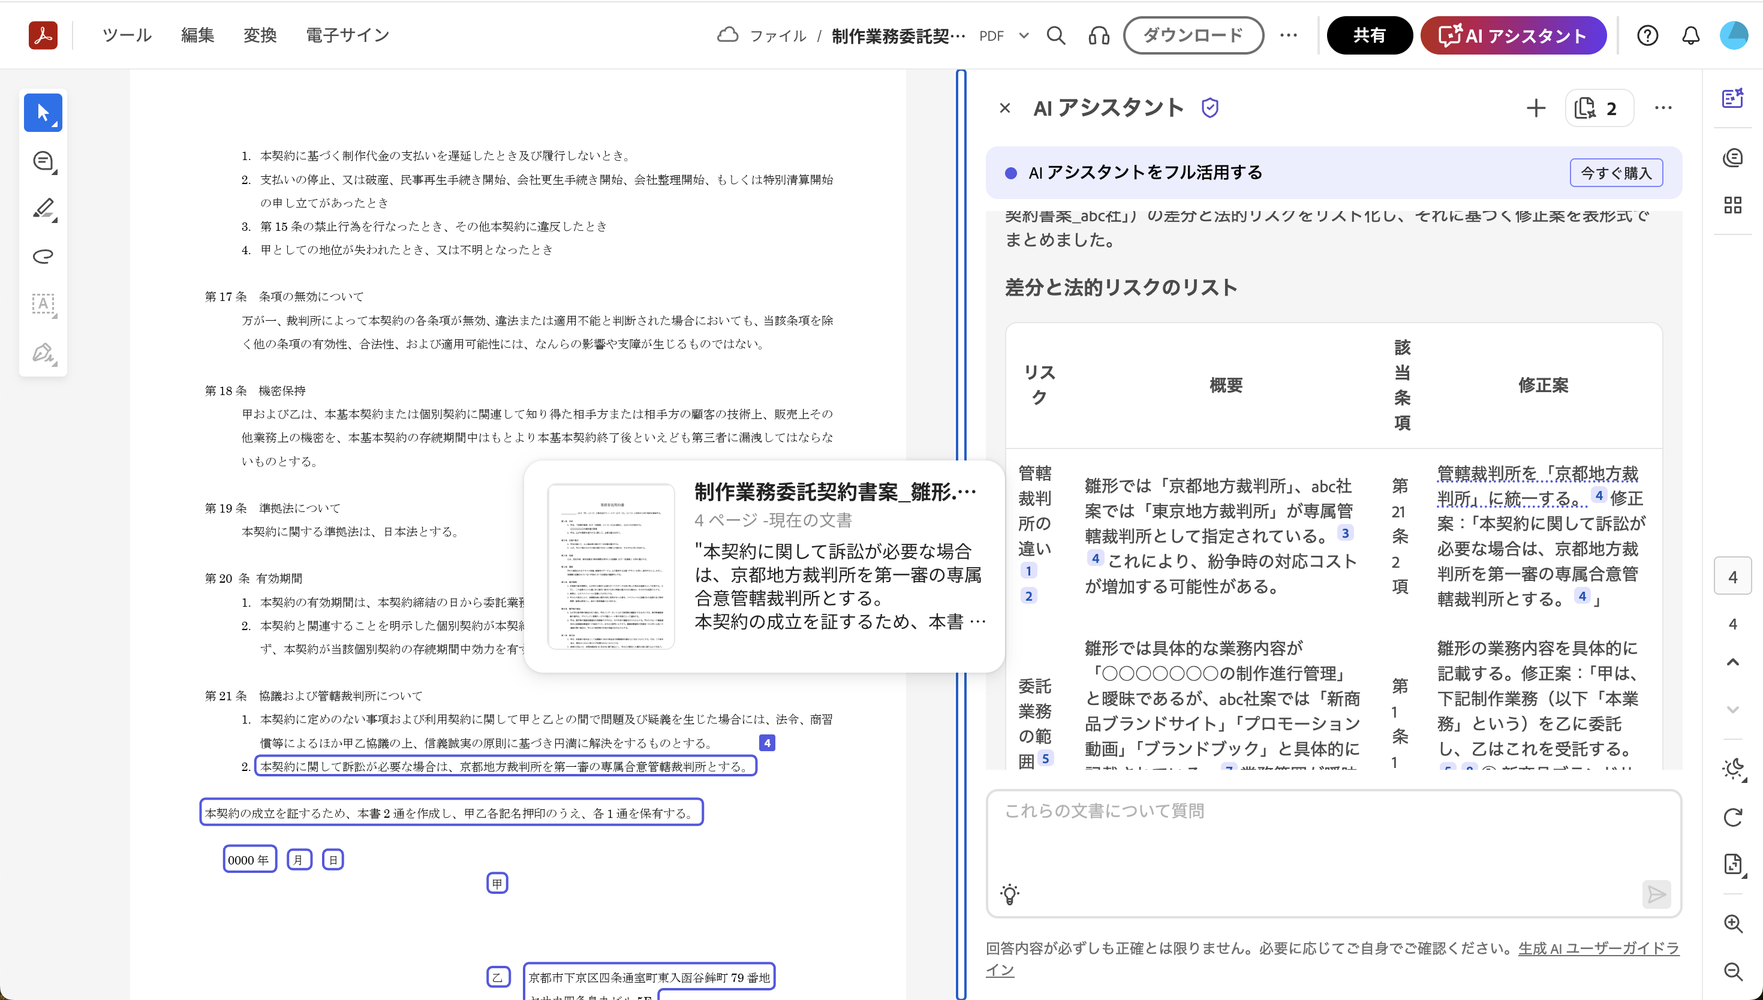1763x1000 pixels.
Task: Open the notifications bell
Action: click(1690, 36)
